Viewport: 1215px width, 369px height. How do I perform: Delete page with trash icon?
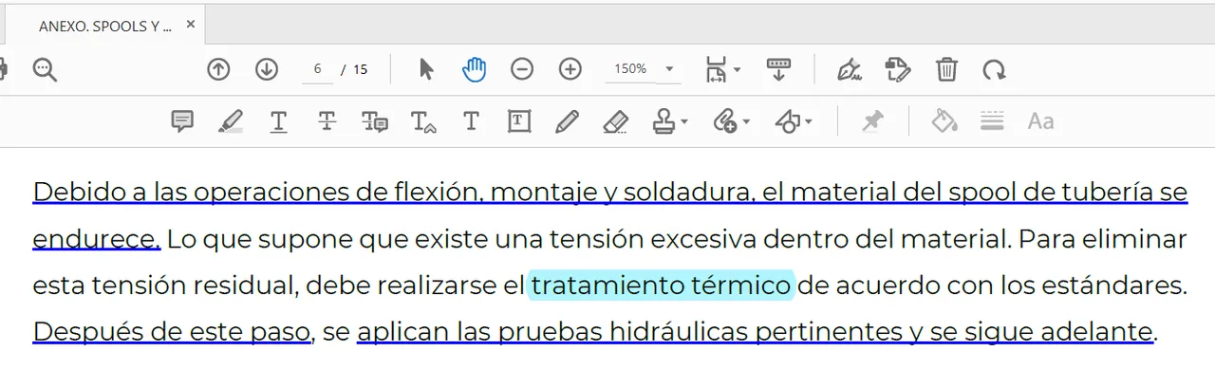point(946,69)
